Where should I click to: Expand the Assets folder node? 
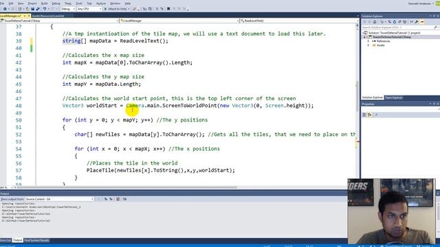(368, 45)
